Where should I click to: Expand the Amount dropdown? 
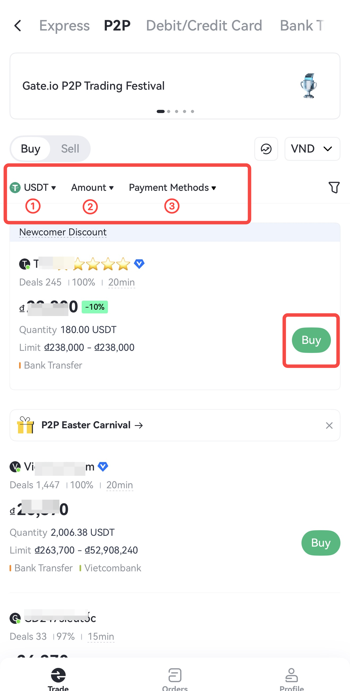coord(93,187)
